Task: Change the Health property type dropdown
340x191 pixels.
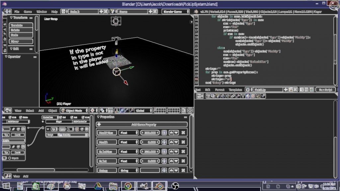Action: tap(128, 142)
